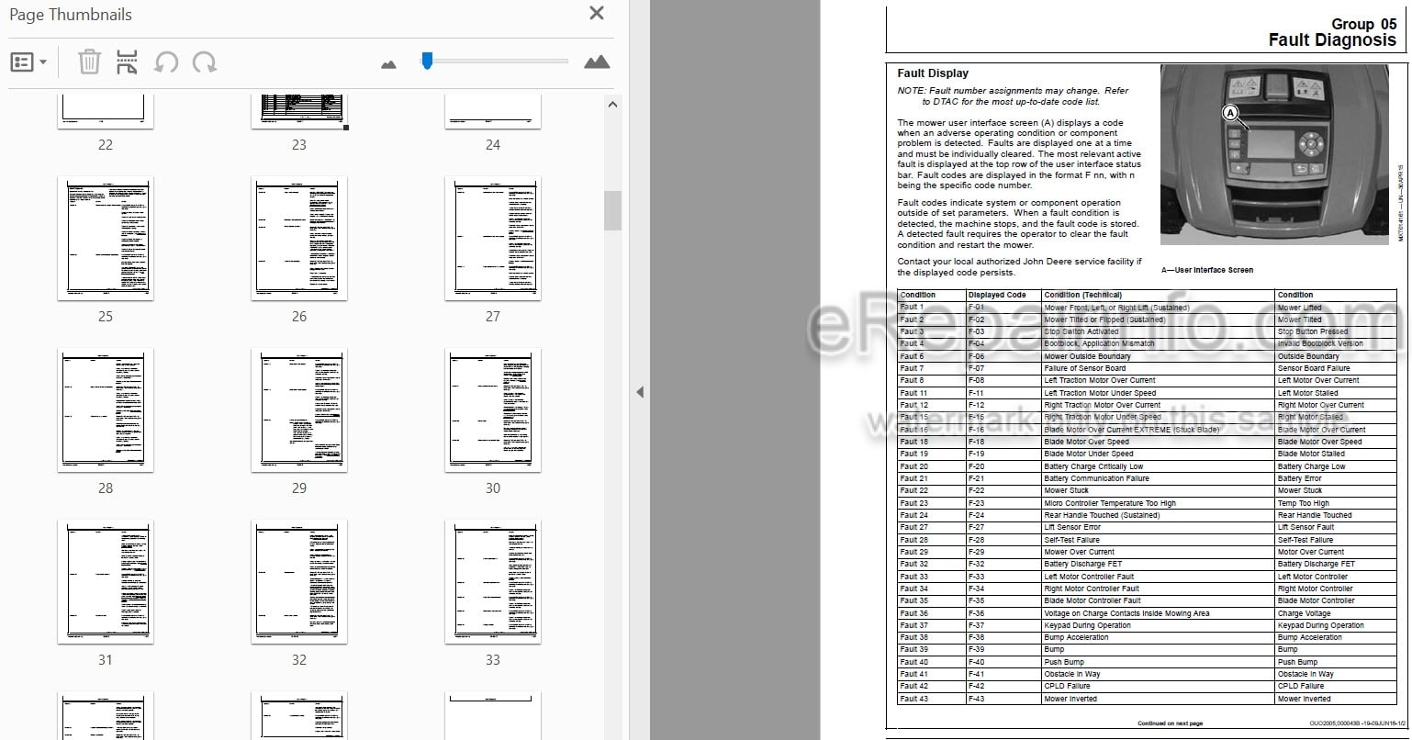Viewport: 1412px width, 740px height.
Task: Click the Self-Test Failure technical cell
Action: (x=1159, y=540)
